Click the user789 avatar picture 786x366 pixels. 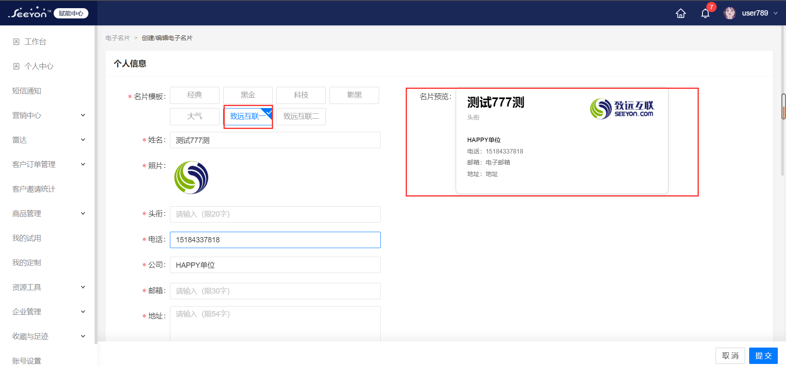[730, 13]
